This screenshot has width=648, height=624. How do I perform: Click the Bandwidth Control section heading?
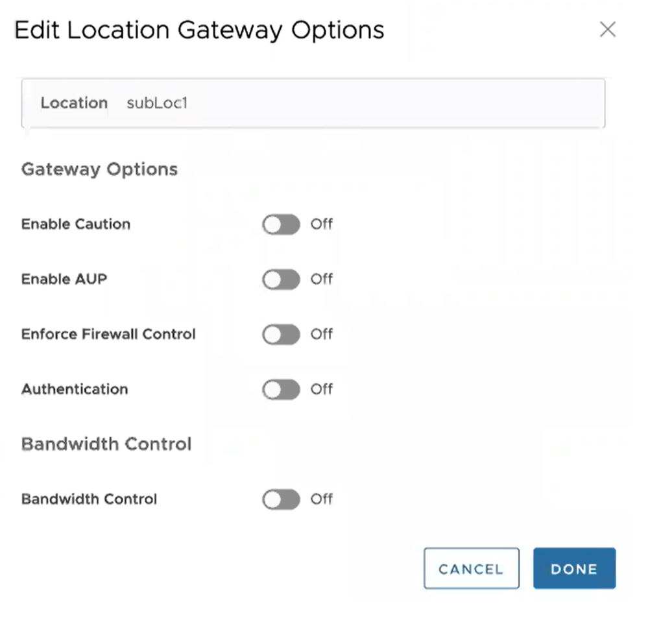pos(106,444)
